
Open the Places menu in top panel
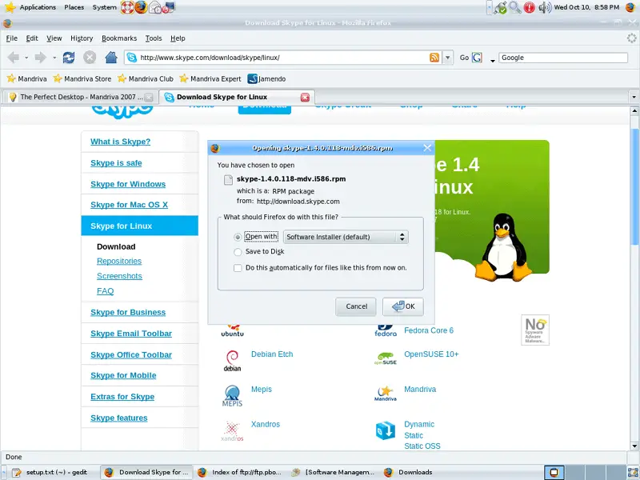click(x=74, y=7)
